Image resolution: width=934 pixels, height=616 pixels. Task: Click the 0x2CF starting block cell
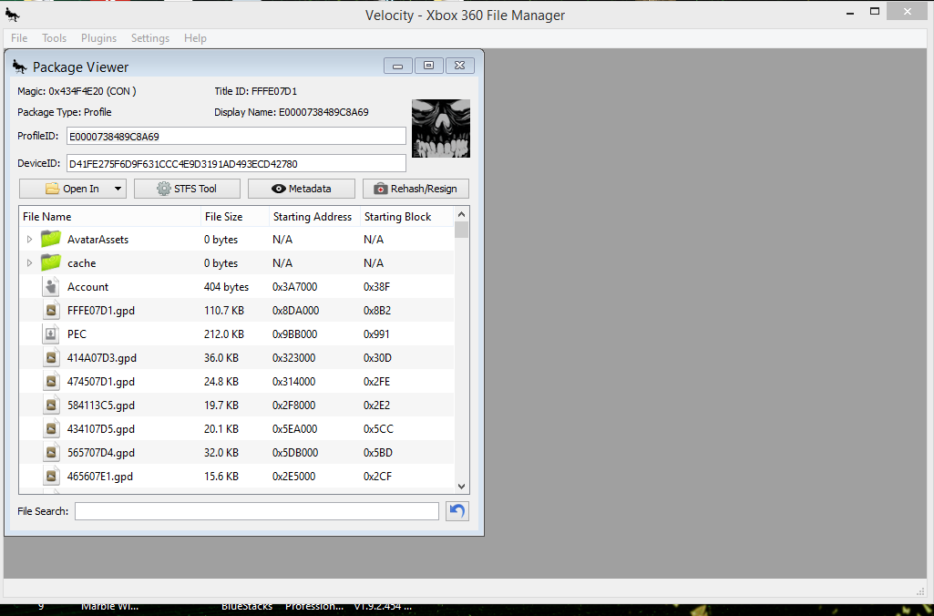(377, 477)
